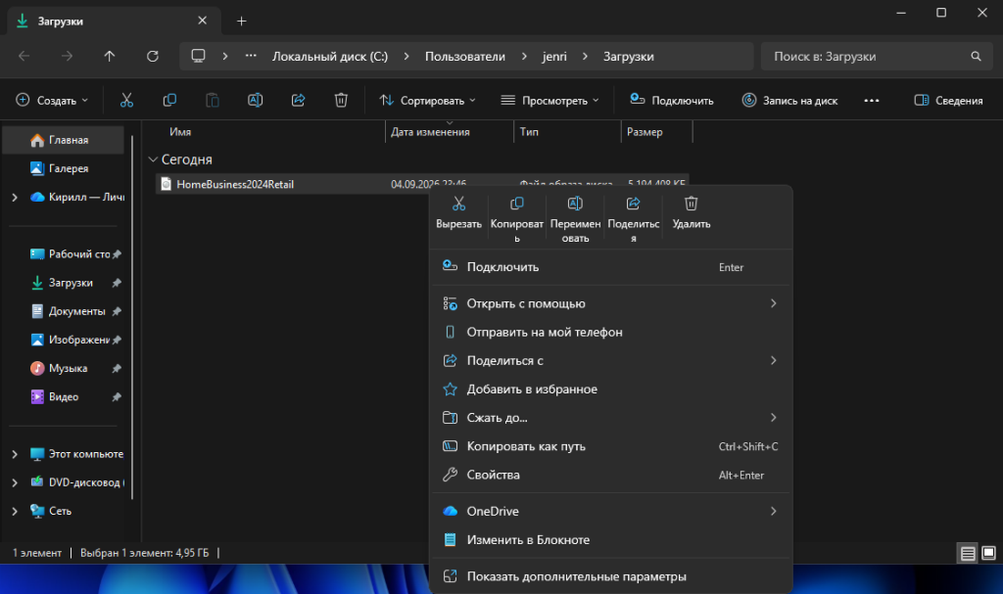Open the Просмотреть dropdown

[549, 101]
